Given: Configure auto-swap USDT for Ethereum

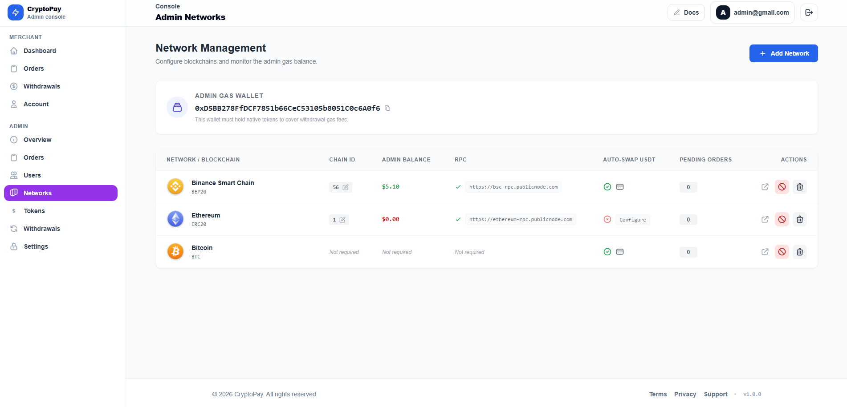Looking at the screenshot, I should (x=632, y=220).
